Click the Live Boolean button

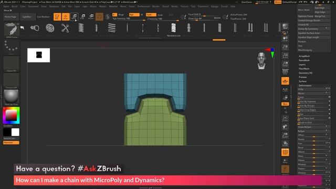[x=44, y=17]
